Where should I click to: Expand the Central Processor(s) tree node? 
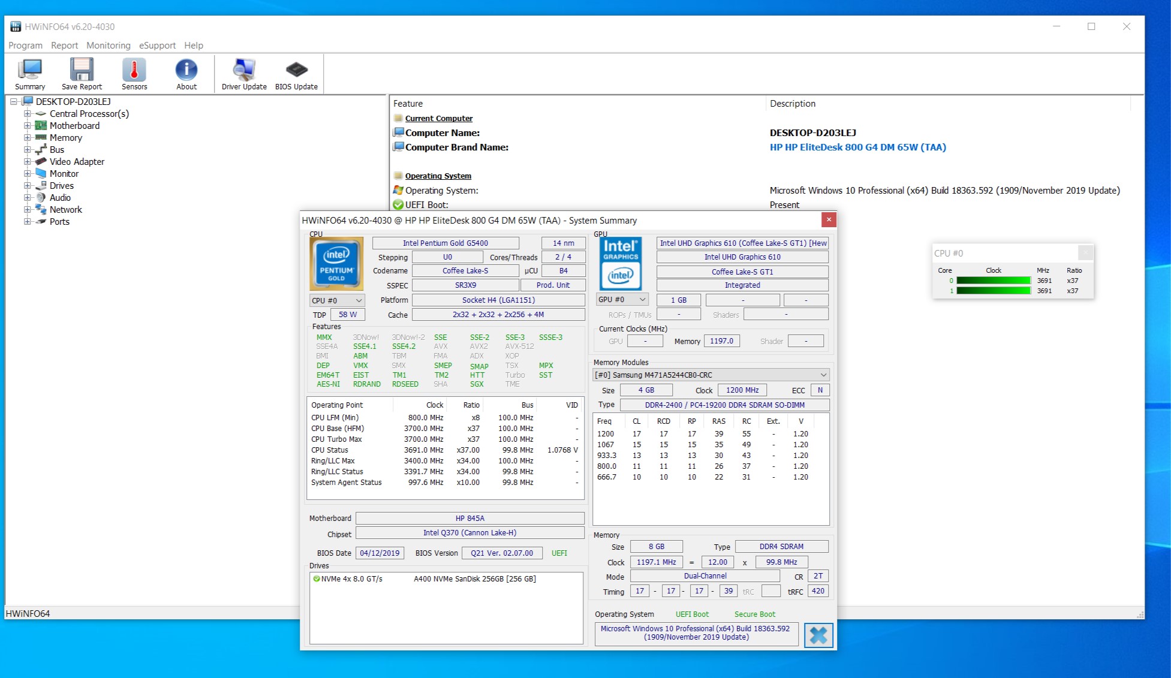(x=27, y=113)
